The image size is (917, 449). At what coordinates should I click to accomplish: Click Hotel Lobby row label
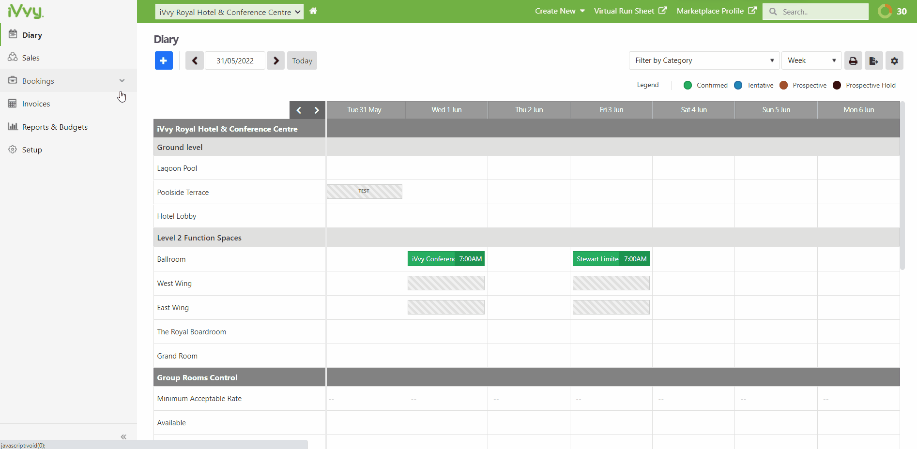point(177,216)
